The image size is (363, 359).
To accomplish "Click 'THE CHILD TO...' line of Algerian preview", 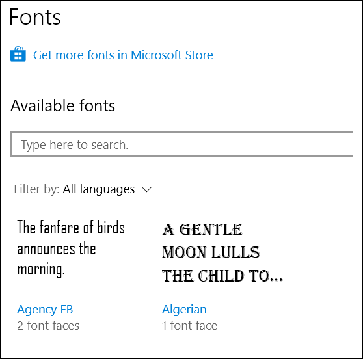I will pos(222,276).
